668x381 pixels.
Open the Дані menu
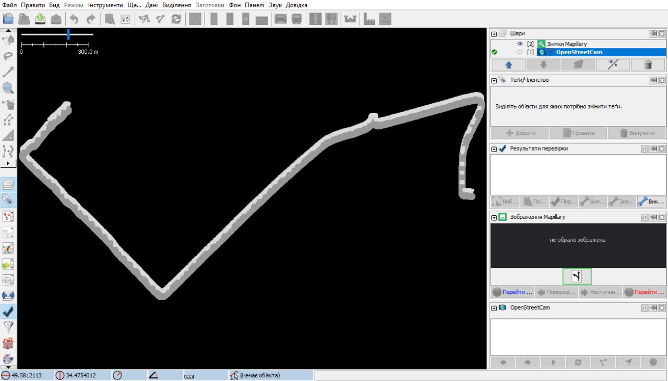point(152,5)
